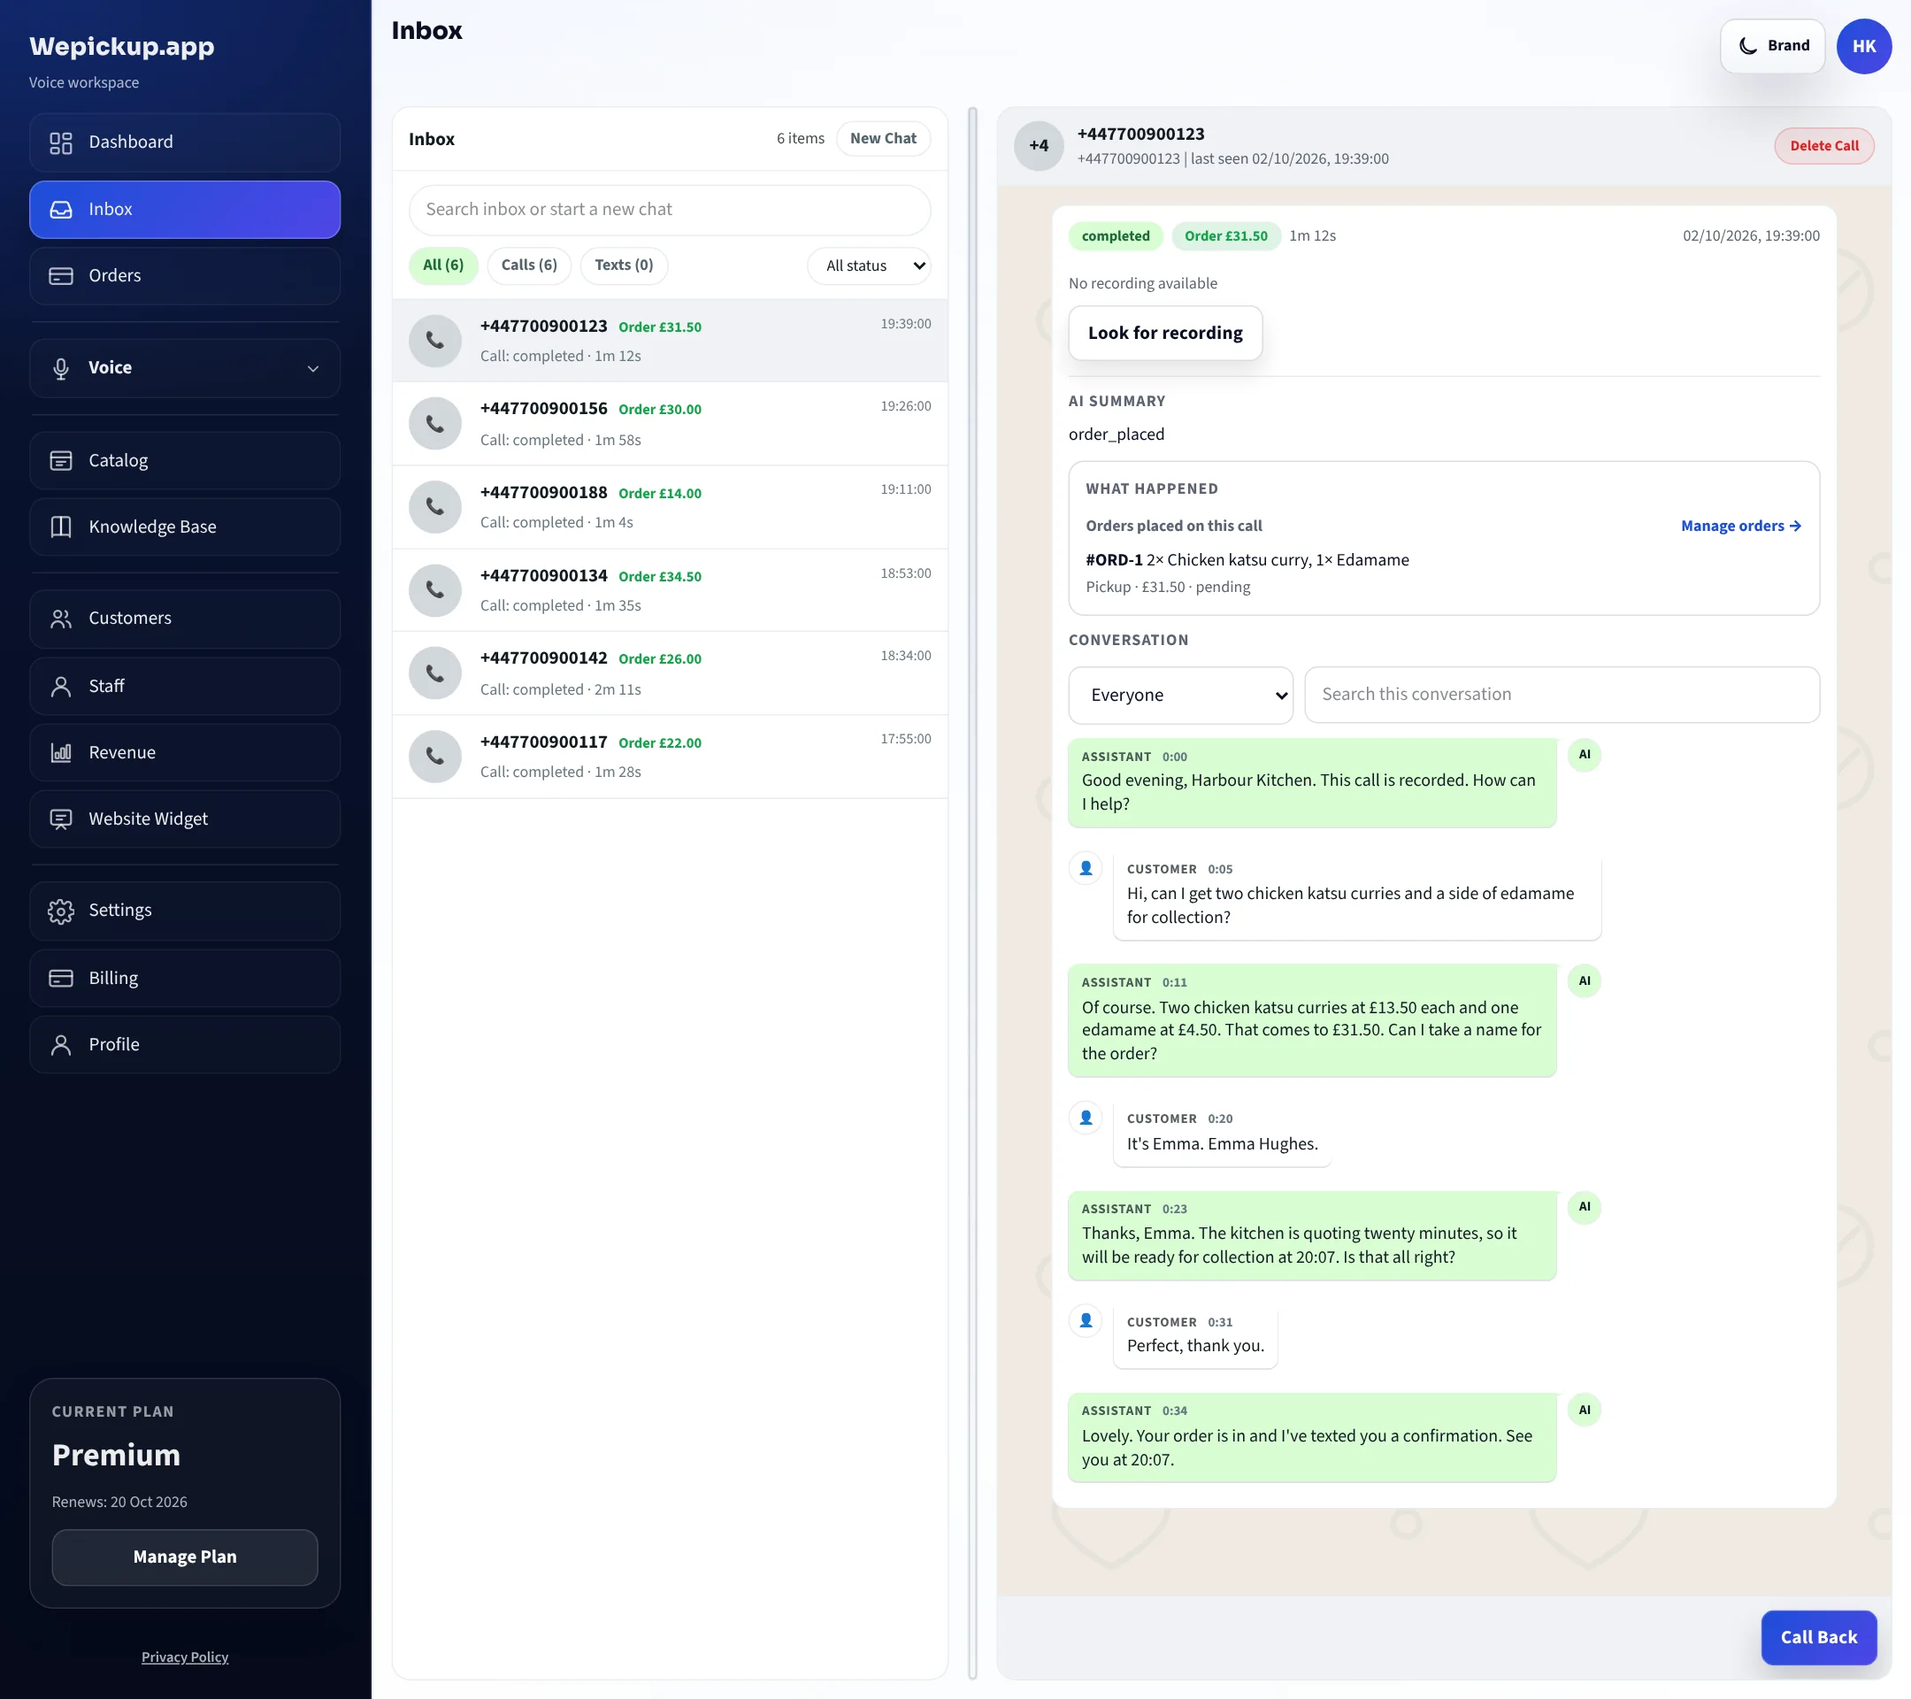Click Search this conversation field
Screen dimensions: 1911x1699
(x=1562, y=695)
